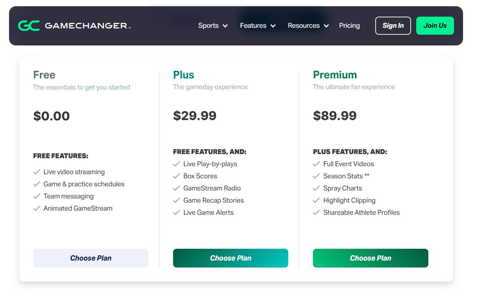Choose the Plus plan
479x289 pixels.
230,258
